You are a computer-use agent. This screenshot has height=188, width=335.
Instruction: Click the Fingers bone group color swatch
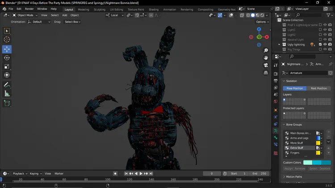tap(318, 153)
